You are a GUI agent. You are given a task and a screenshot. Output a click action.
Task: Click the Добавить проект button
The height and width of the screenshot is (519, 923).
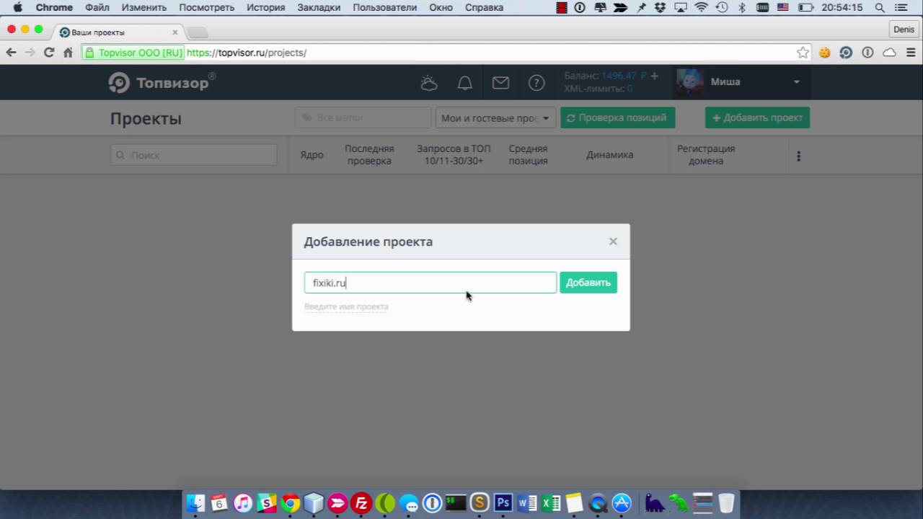757,118
